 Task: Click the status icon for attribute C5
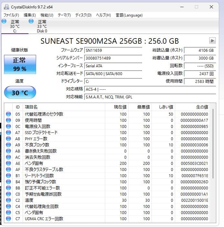(x=8, y=212)
